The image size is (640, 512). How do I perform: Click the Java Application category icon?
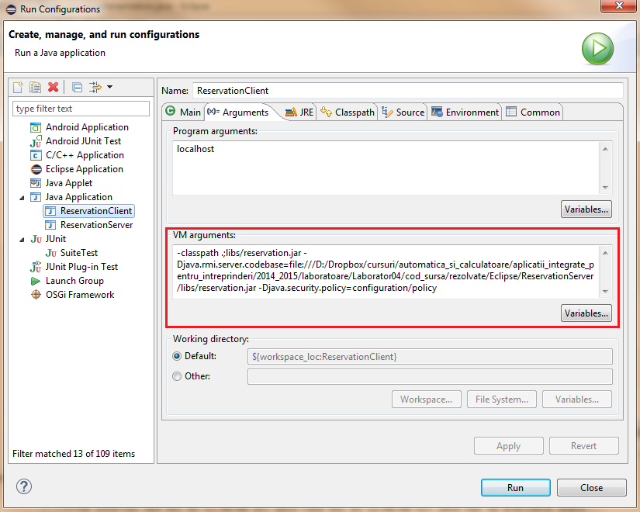click(36, 197)
